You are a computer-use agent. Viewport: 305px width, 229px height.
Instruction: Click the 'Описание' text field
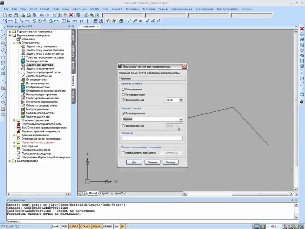[x=152, y=138]
